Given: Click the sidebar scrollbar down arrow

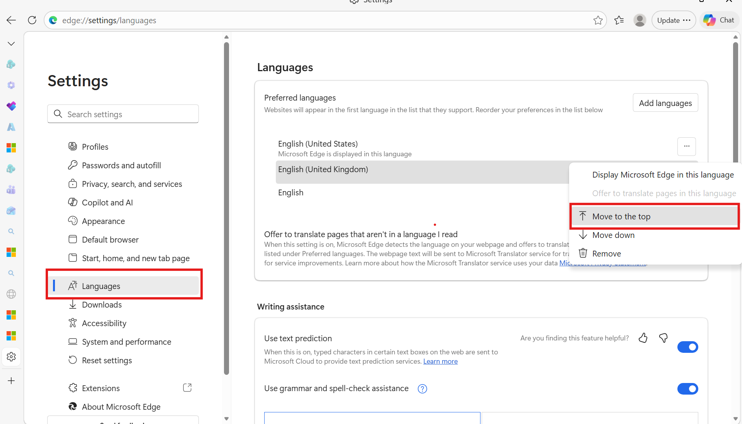Looking at the screenshot, I should coord(226,419).
